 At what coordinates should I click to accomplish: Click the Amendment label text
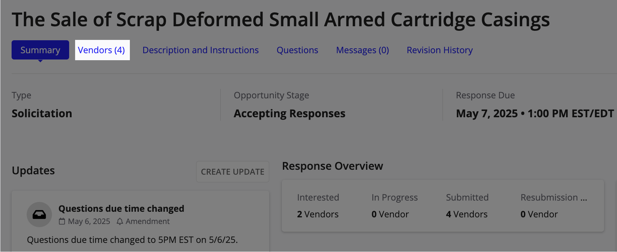click(147, 221)
